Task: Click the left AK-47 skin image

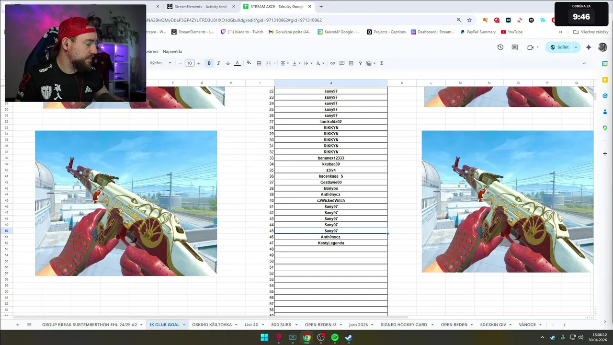Action: (x=126, y=203)
